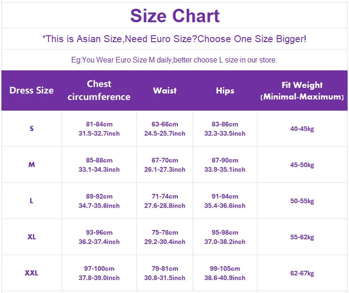Click the 55-62kg fit weight cell
This screenshot has height=293, width=349.
pyautogui.click(x=302, y=237)
